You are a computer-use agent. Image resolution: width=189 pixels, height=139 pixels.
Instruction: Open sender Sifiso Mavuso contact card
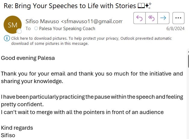(x=74, y=21)
